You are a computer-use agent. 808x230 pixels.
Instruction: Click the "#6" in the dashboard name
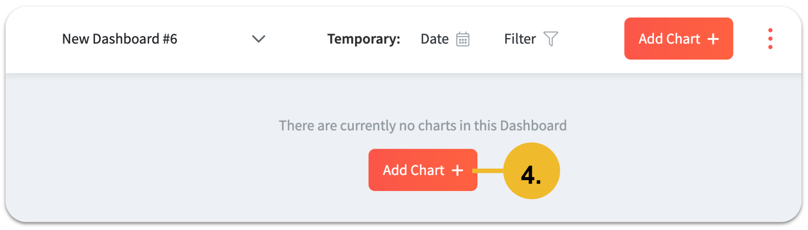170,39
